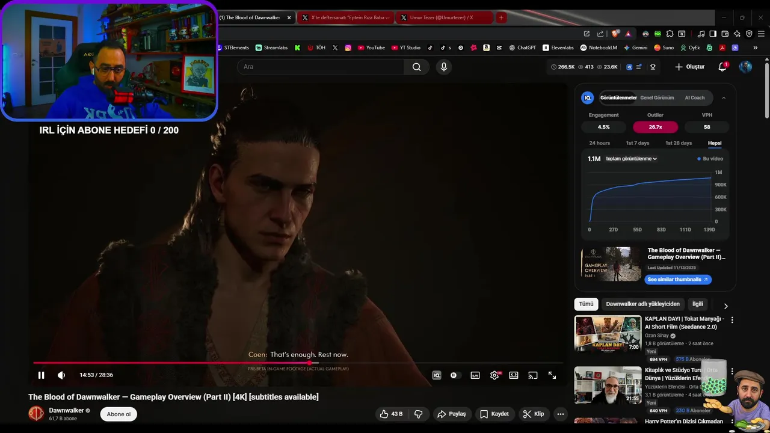Open more actions three-dot menu below video

coord(561,414)
